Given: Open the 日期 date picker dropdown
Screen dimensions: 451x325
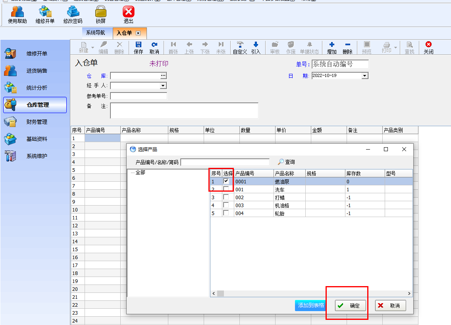Looking at the screenshot, I should pos(365,76).
